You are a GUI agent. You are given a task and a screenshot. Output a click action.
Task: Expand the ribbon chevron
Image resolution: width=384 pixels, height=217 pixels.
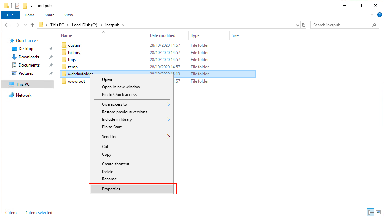(372, 15)
